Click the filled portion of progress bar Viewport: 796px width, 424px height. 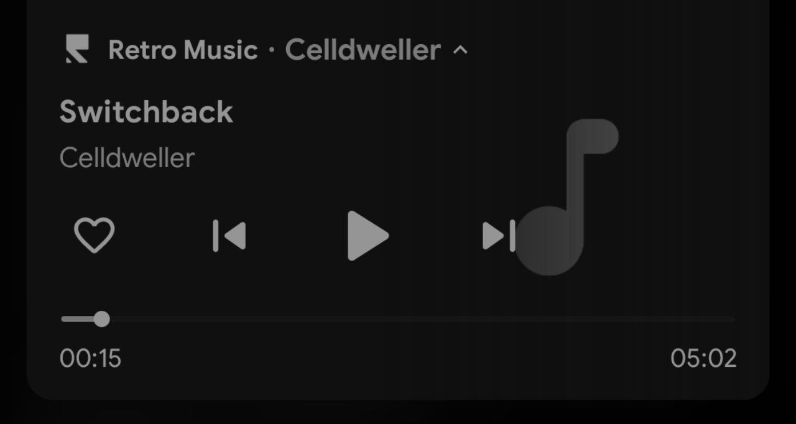click(x=78, y=319)
